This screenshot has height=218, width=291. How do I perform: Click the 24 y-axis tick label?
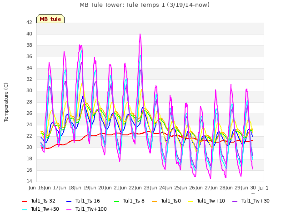pos(29,124)
